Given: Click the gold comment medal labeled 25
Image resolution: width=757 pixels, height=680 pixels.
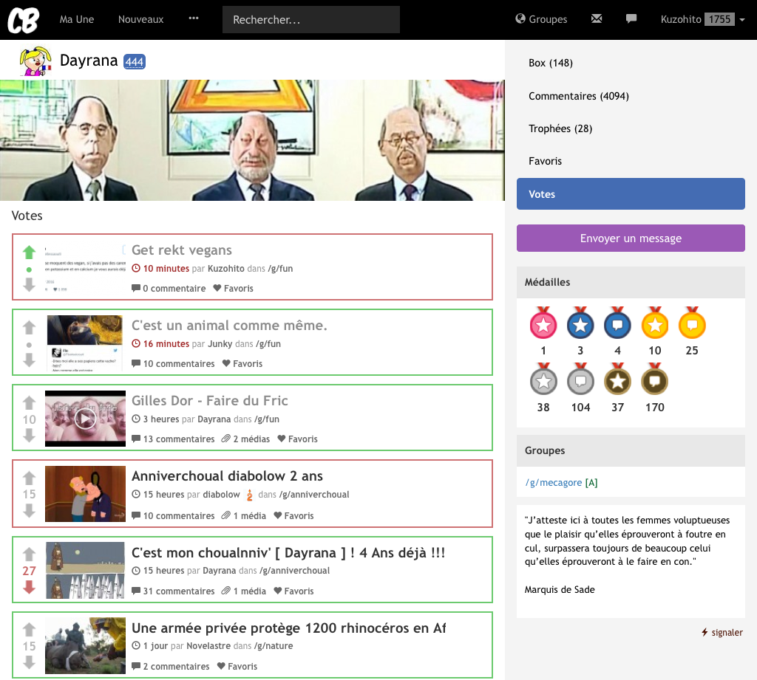Looking at the screenshot, I should [x=692, y=324].
